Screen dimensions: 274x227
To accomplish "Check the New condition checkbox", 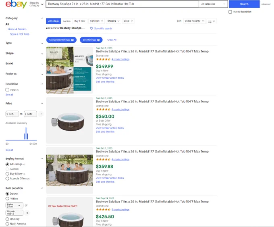I will point(7,90).
